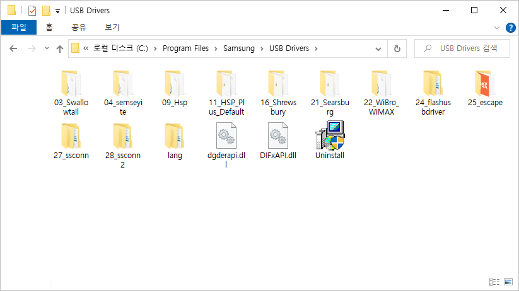The height and width of the screenshot is (291, 519).
Task: Expand the address bar history dropdown
Action: pyautogui.click(x=378, y=49)
